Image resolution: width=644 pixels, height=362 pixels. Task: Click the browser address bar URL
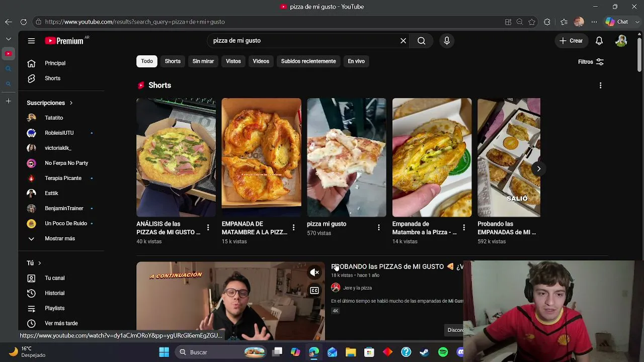(135, 22)
